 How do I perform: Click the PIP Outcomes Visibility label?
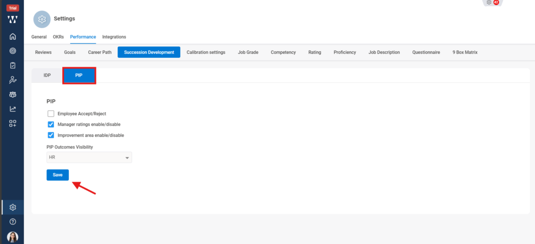69,147
